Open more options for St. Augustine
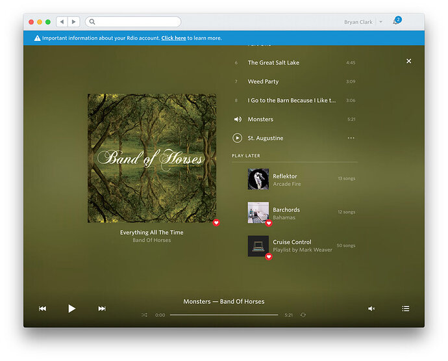The height and width of the screenshot is (361, 448). pyautogui.click(x=351, y=138)
